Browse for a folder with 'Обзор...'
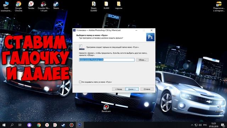 (x=142, y=60)
